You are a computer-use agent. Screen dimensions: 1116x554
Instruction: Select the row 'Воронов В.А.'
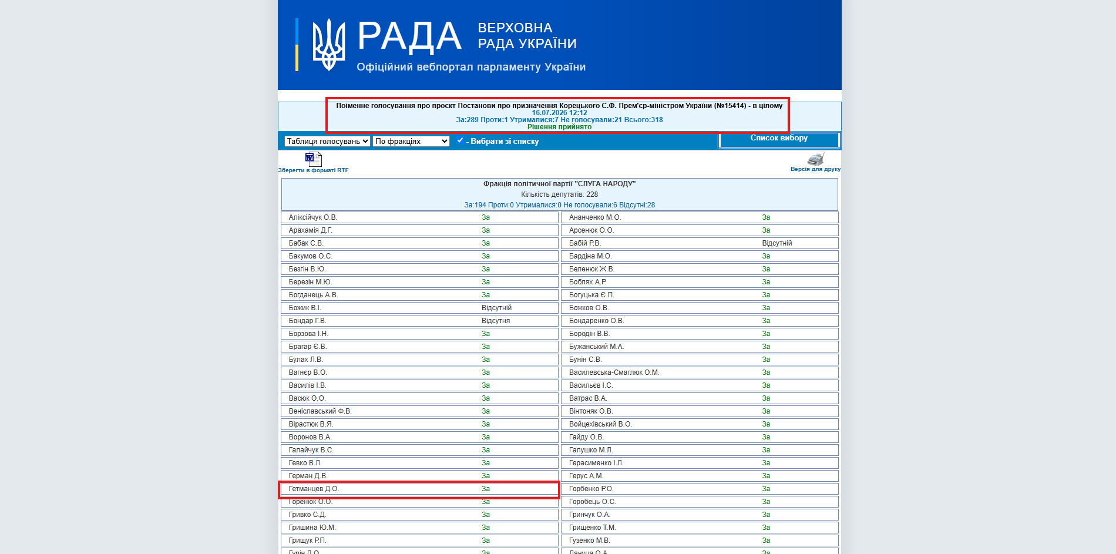tap(419, 437)
